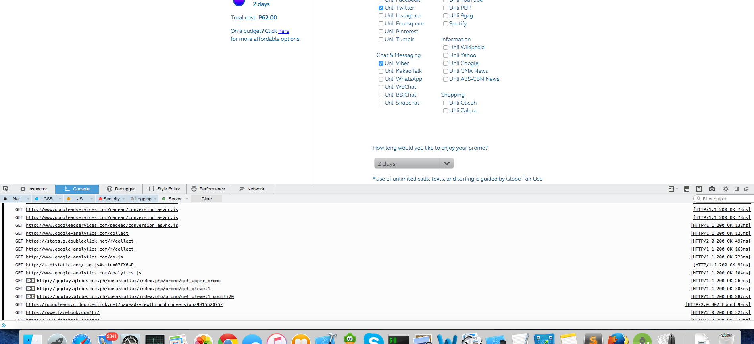This screenshot has width=754, height=344.
Task: Toggle the split console icon
Action: [687, 189]
